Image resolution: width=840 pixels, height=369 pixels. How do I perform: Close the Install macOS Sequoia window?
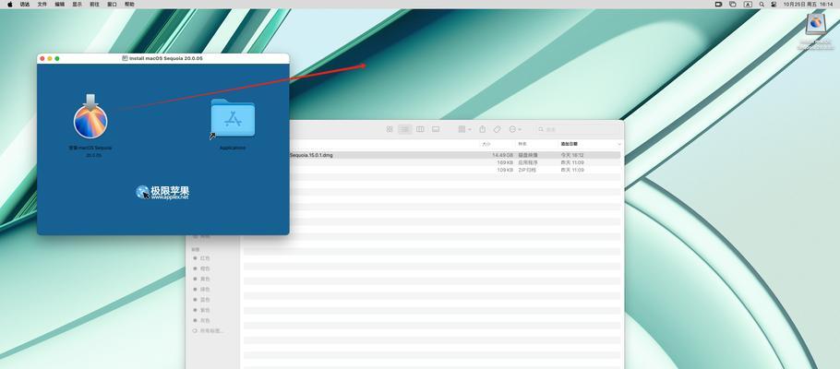pos(42,58)
